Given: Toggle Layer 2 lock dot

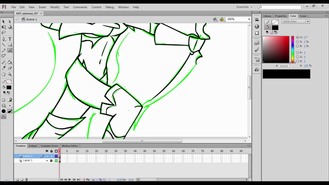Looking at the screenshot, I should [x=51, y=156].
